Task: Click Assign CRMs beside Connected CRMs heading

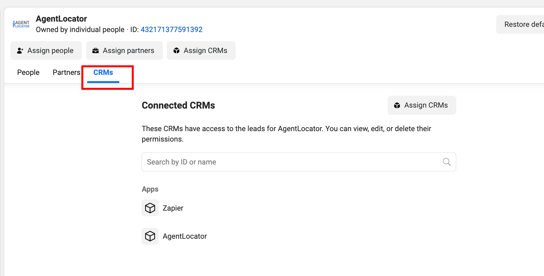Action: (422, 105)
